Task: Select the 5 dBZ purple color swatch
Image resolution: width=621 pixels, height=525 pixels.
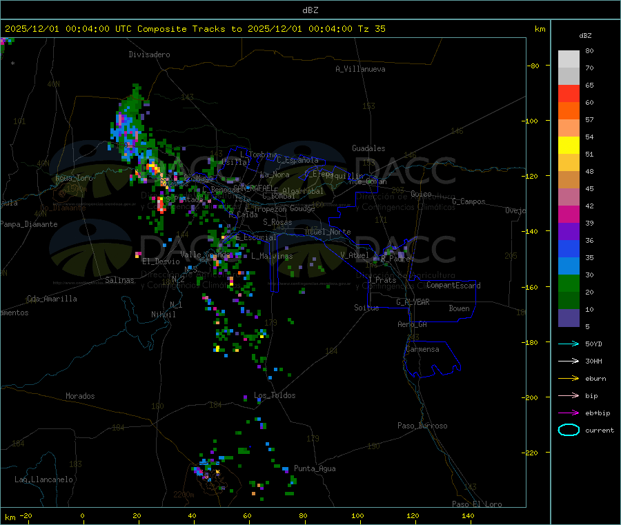Action: click(x=569, y=317)
